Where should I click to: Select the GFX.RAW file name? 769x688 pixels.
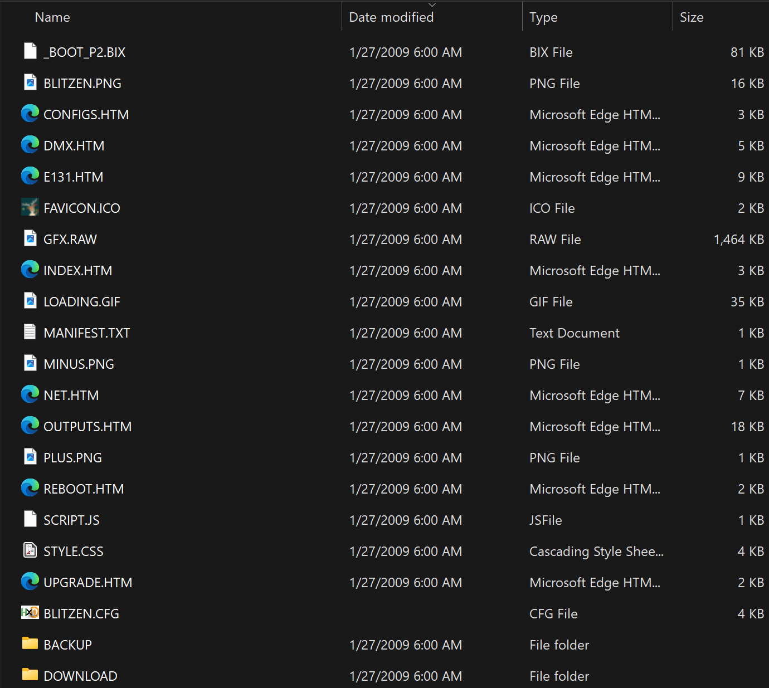70,240
